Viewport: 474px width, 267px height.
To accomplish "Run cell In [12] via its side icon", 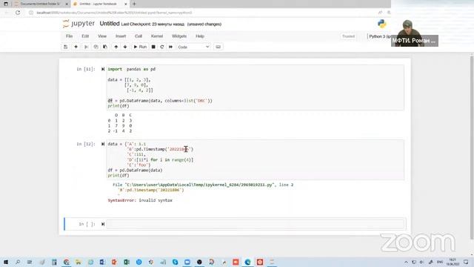I will click(x=103, y=144).
